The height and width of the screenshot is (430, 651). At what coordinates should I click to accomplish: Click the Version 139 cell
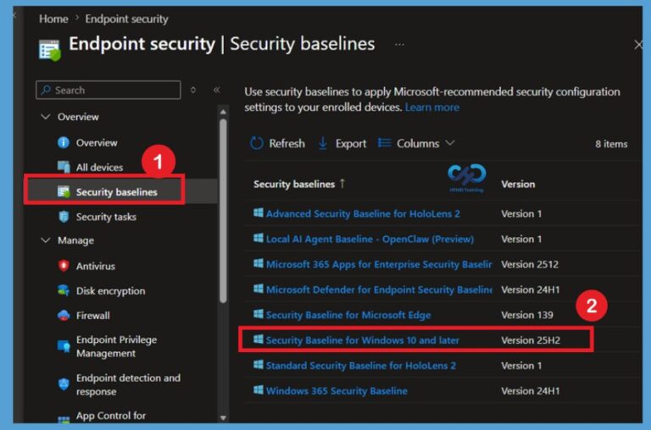point(527,315)
